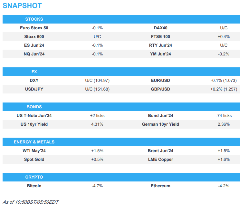240x205 pixels.
Task: Click the Ethereum label
Action: [160, 186]
